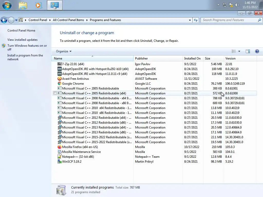The width and height of the screenshot is (263, 197).
Task: Go back with the Back arrow
Action: [x=4, y=20]
